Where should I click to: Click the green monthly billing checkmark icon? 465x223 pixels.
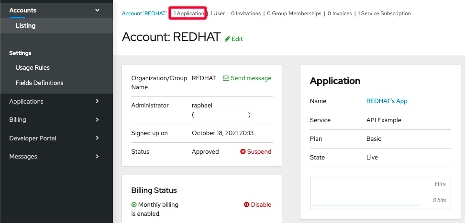(134, 205)
